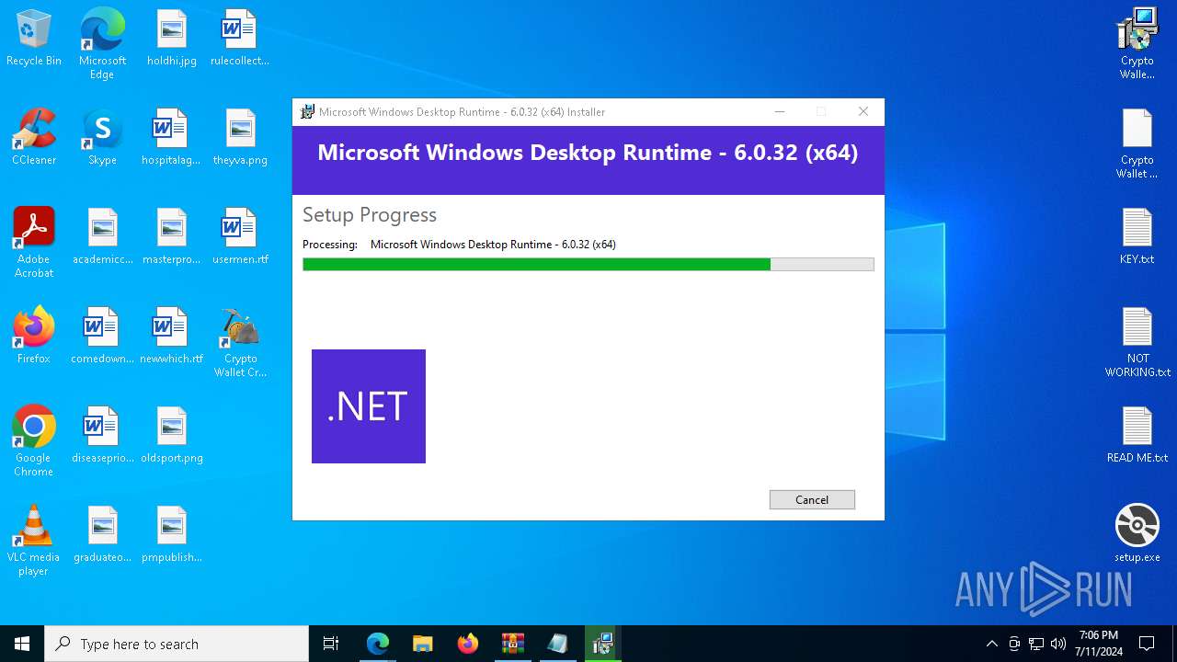Open the notepad-like taskbar app
1177x662 pixels.
click(557, 644)
